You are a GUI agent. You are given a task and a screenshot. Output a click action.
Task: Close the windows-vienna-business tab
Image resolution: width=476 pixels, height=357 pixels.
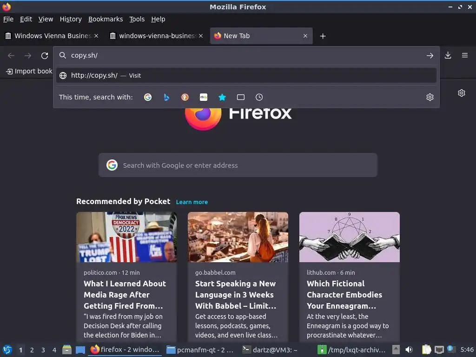coord(201,36)
